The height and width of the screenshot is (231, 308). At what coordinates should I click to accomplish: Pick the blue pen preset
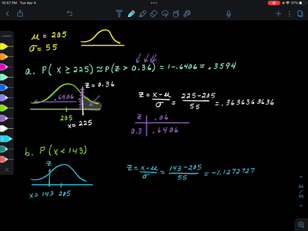pyautogui.click(x=6, y=87)
